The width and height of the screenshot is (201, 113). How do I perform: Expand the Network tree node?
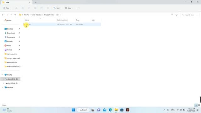2,87
